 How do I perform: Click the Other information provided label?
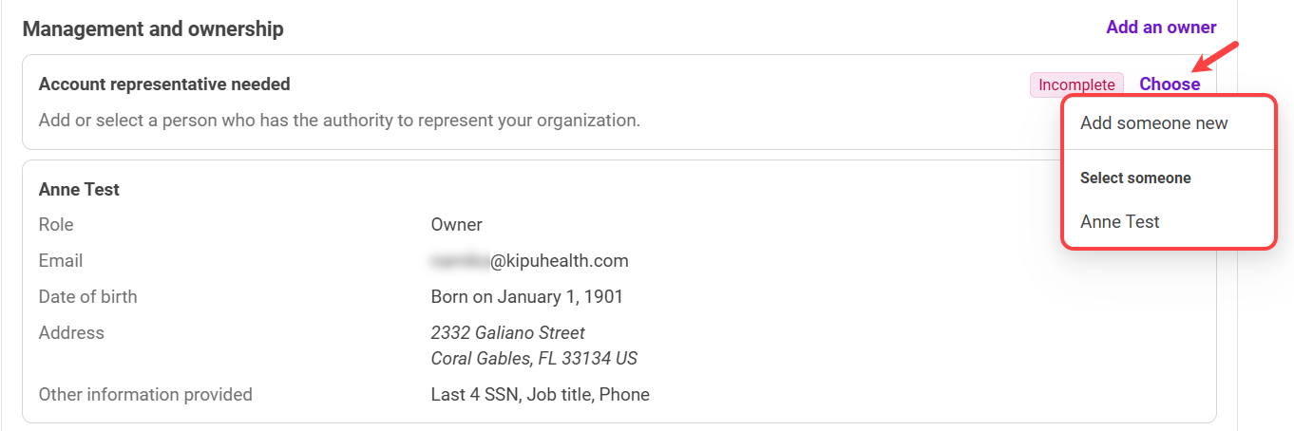point(145,395)
